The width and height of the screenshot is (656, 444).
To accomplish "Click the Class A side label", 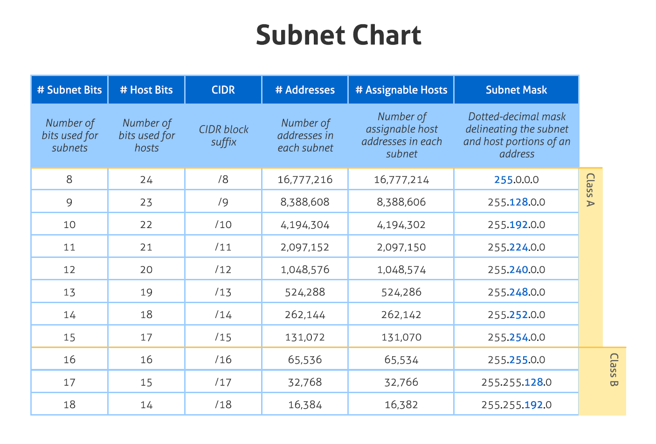I will pos(590,190).
